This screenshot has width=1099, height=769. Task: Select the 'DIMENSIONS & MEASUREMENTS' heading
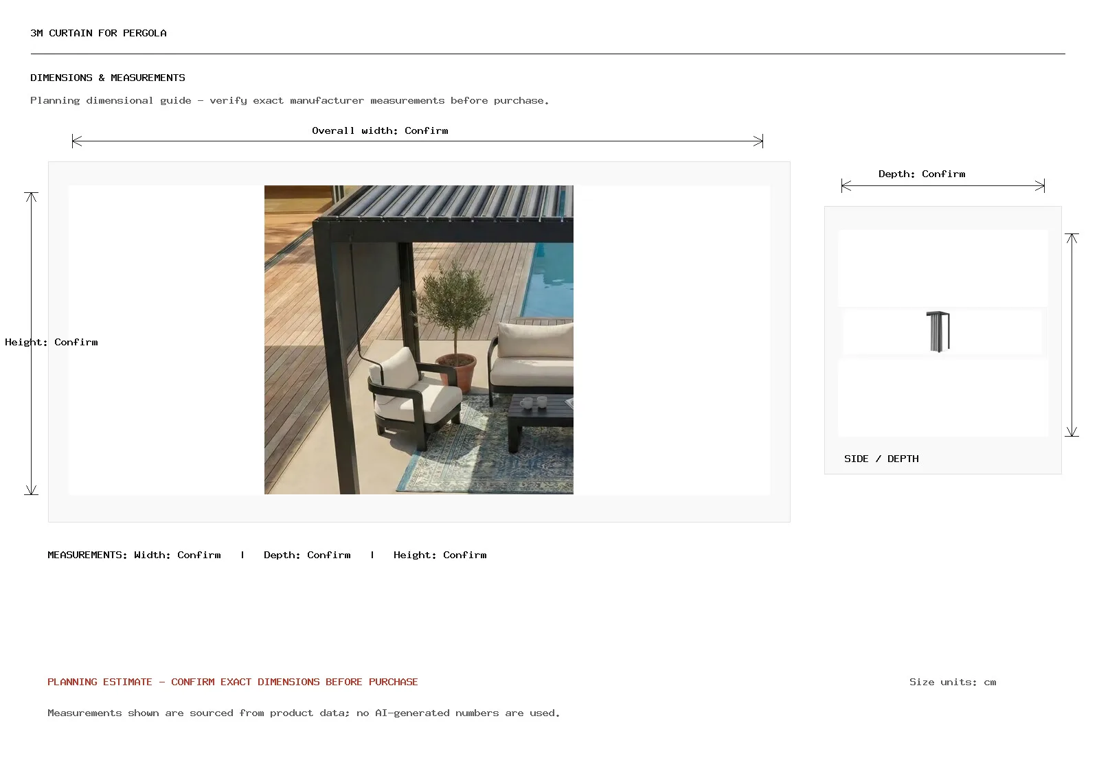[x=108, y=78]
